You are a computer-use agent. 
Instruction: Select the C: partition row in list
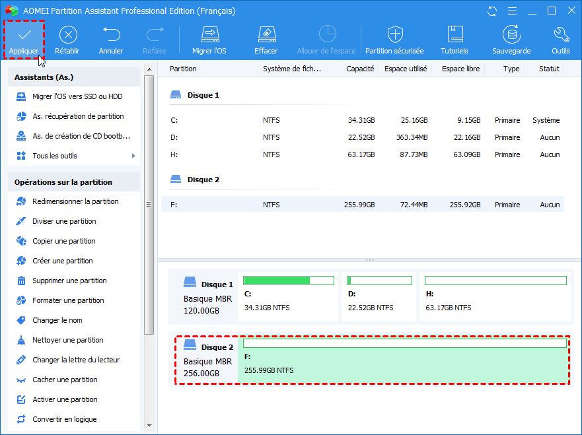point(362,120)
